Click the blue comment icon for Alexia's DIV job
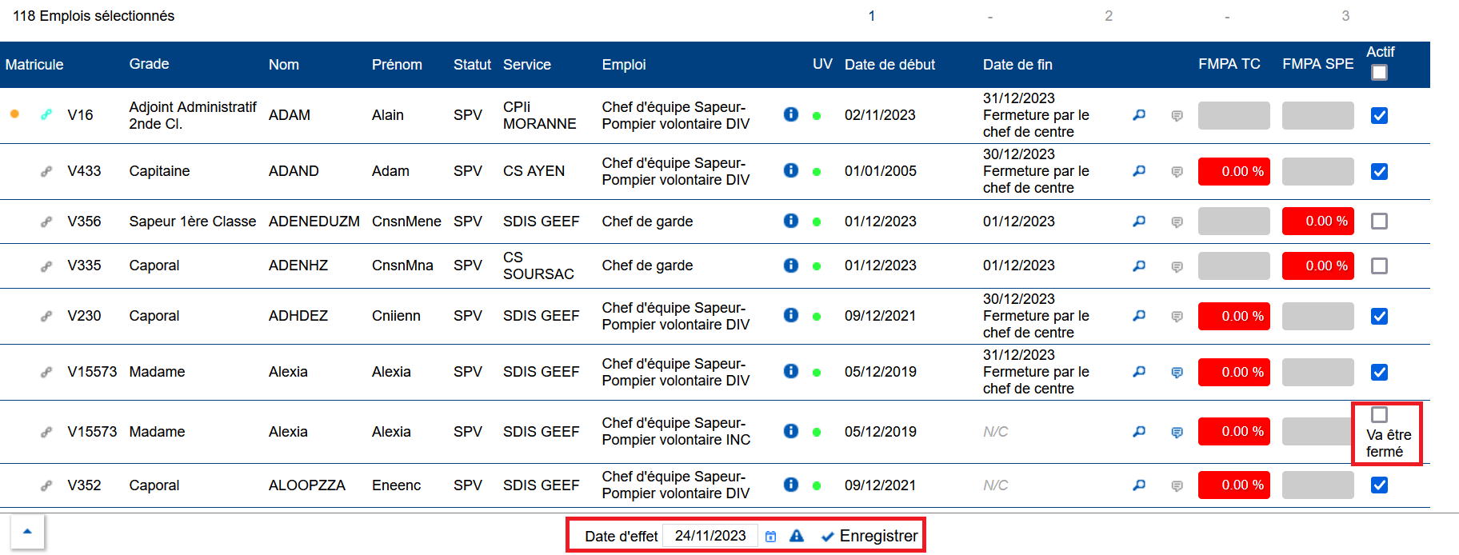Viewport: 1459px width, 555px height. pos(1177,373)
